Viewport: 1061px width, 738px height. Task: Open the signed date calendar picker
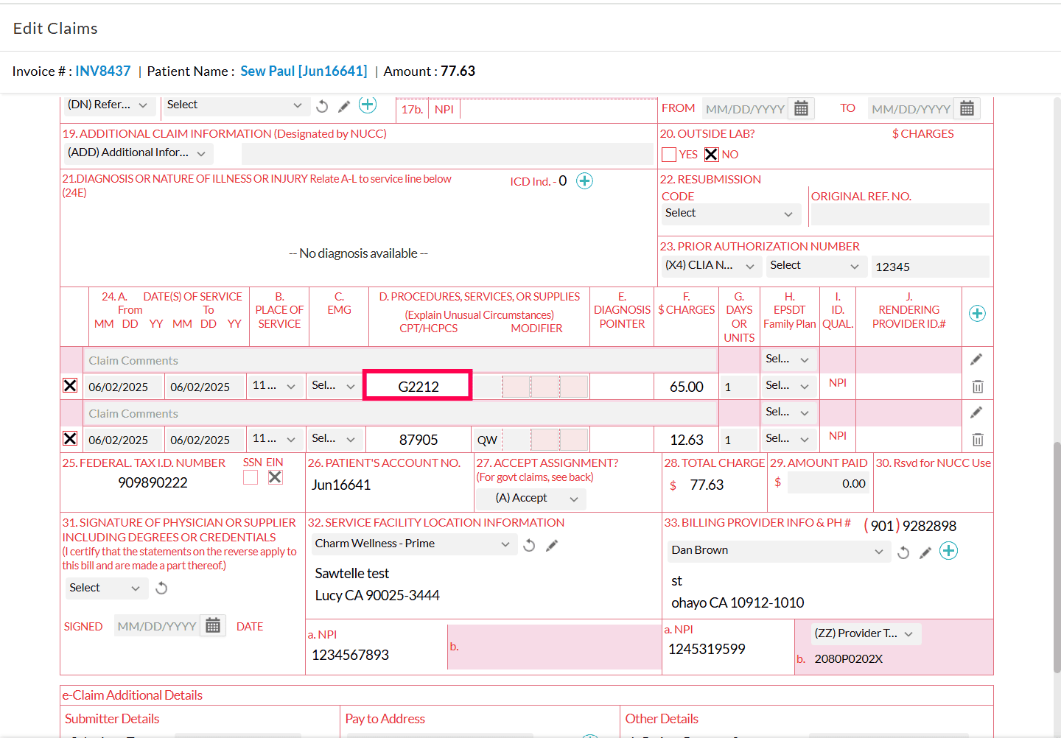213,626
